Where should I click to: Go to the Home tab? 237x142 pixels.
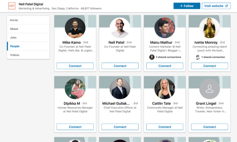pos(28,20)
